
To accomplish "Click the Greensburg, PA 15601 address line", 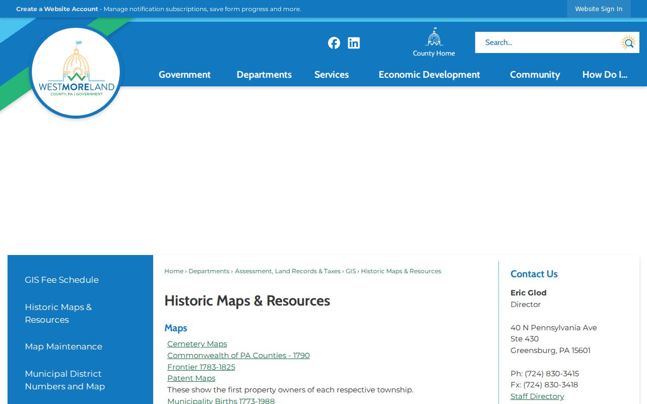I will point(550,350).
